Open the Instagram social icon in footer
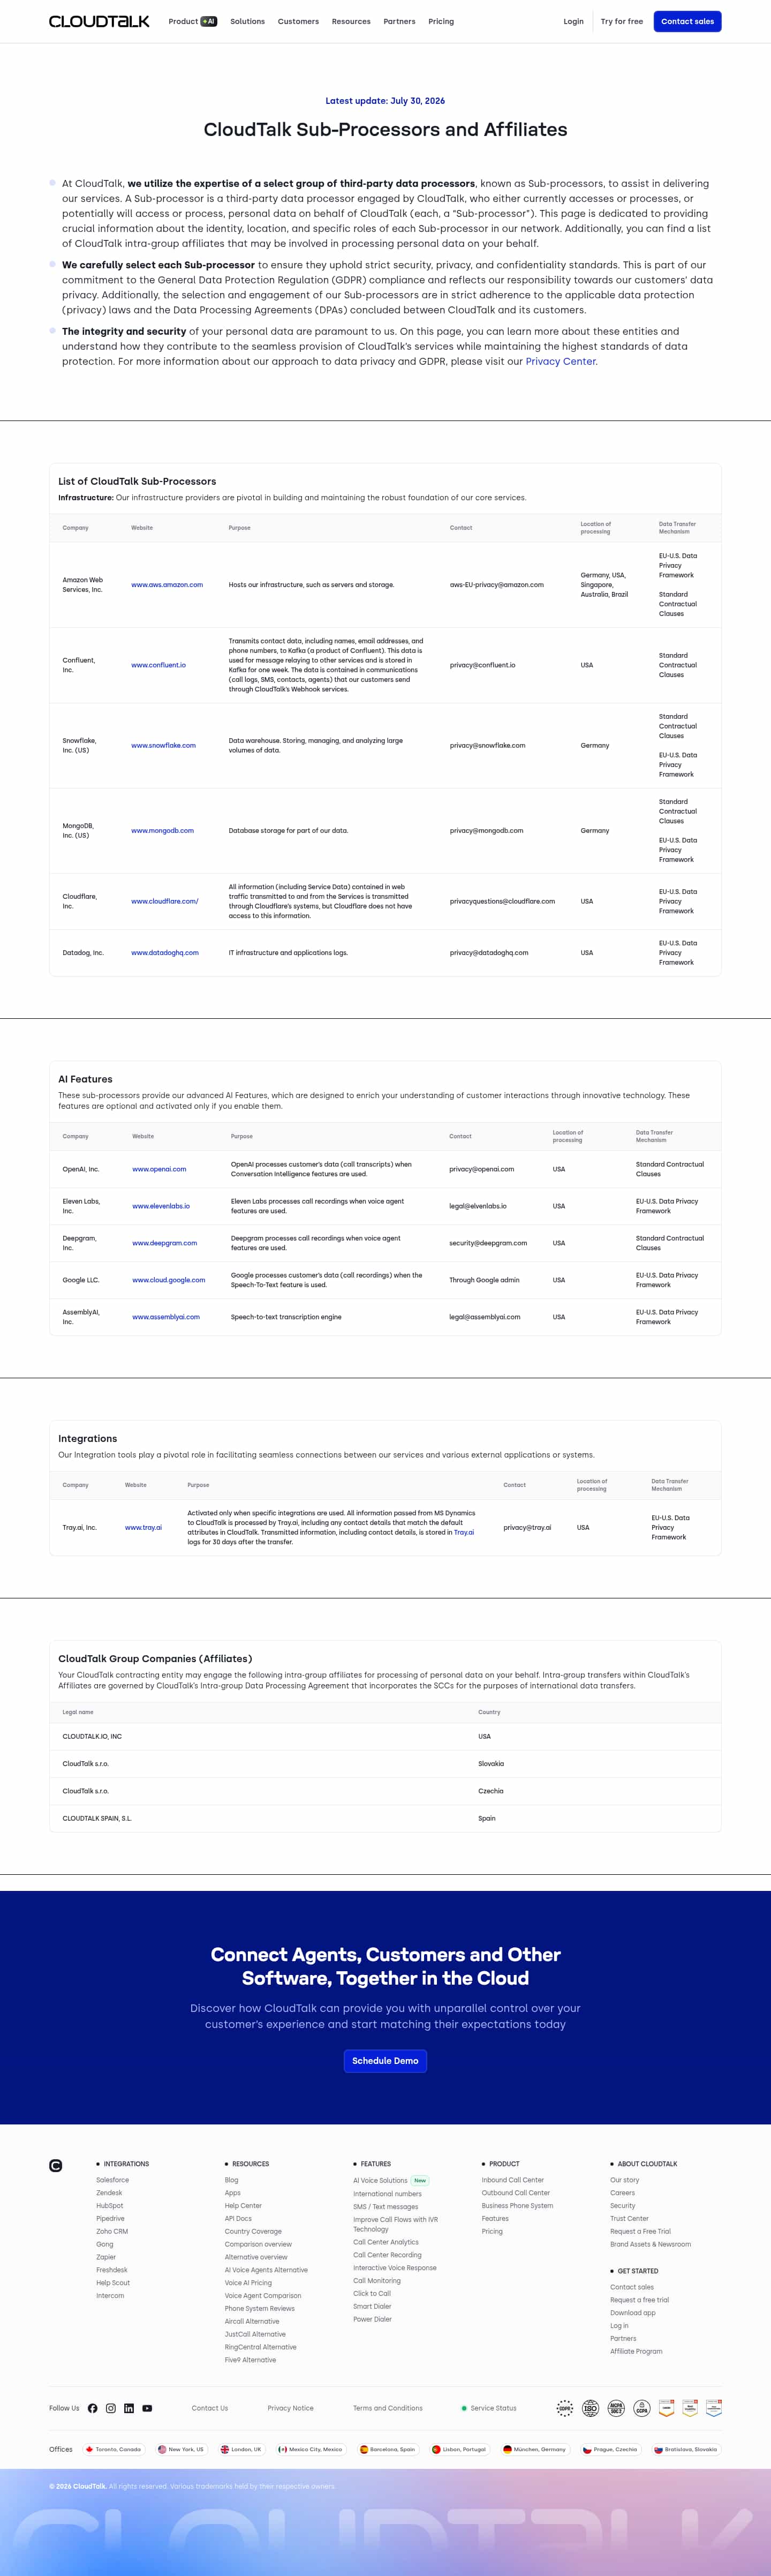The width and height of the screenshot is (771, 2576). pos(111,2408)
